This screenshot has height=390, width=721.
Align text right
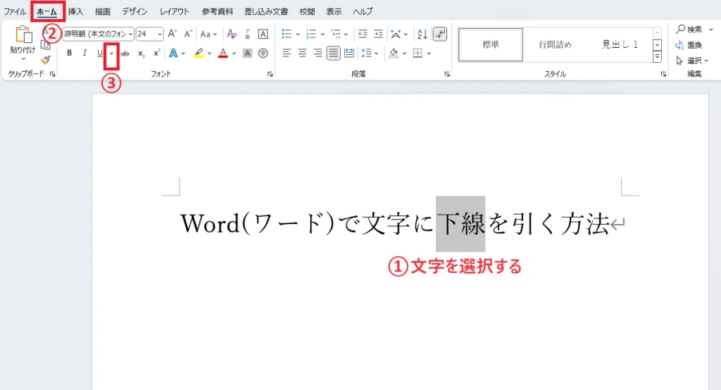pos(318,54)
